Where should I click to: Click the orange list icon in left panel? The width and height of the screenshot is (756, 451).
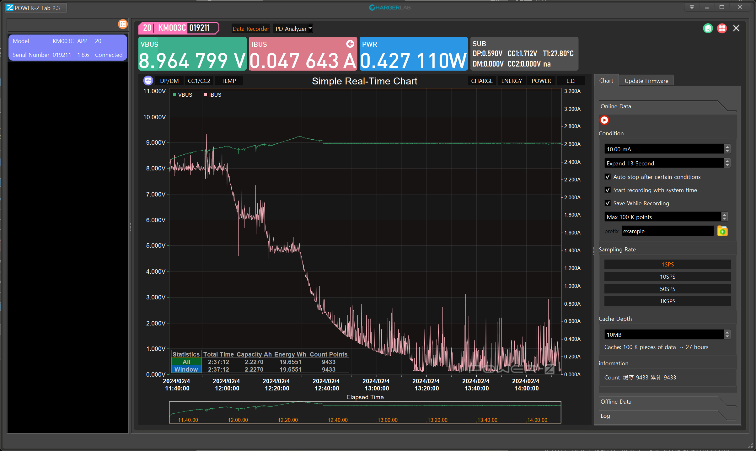123,24
